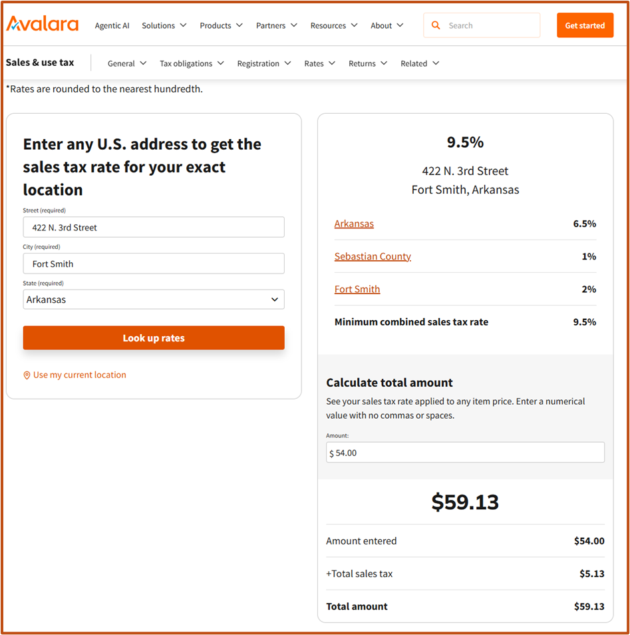Viewport: 630px width, 635px height.
Task: Expand the Registration submenu
Action: pyautogui.click(x=263, y=63)
